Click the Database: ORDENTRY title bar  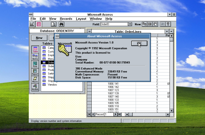click(x=57, y=31)
